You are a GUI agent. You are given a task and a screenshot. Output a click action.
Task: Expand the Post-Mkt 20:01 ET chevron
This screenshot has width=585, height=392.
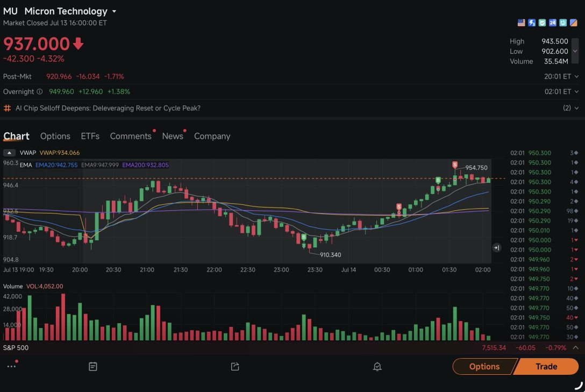(576, 76)
